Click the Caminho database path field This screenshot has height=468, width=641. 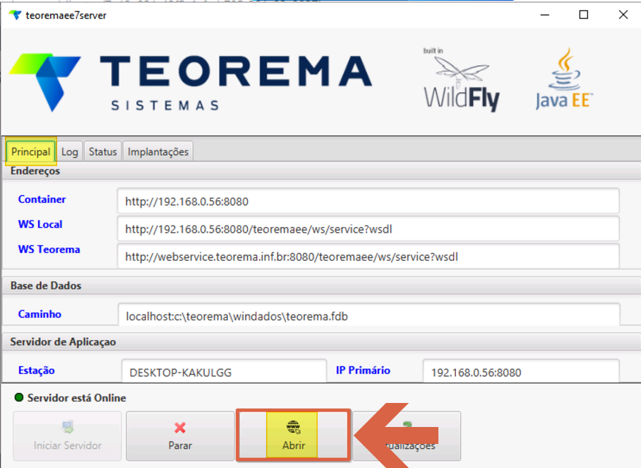pos(369,315)
